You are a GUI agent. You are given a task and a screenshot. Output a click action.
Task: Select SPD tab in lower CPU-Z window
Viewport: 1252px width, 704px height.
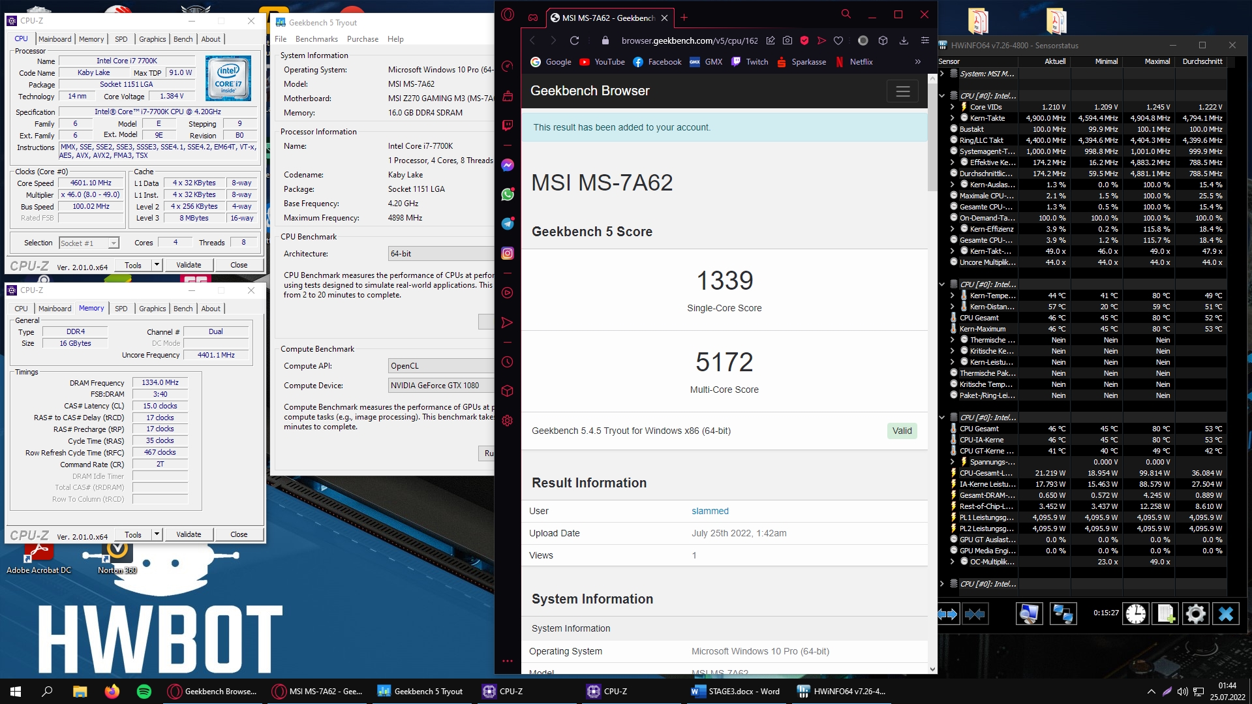point(121,309)
